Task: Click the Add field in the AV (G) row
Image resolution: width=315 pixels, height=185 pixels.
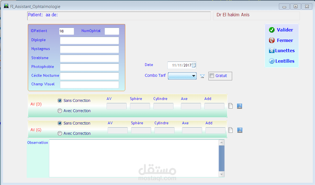Action: pos(215,130)
